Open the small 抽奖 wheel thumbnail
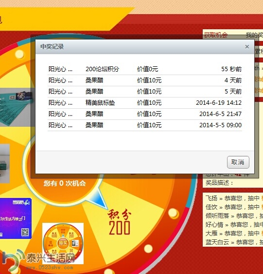 [x=63, y=243]
